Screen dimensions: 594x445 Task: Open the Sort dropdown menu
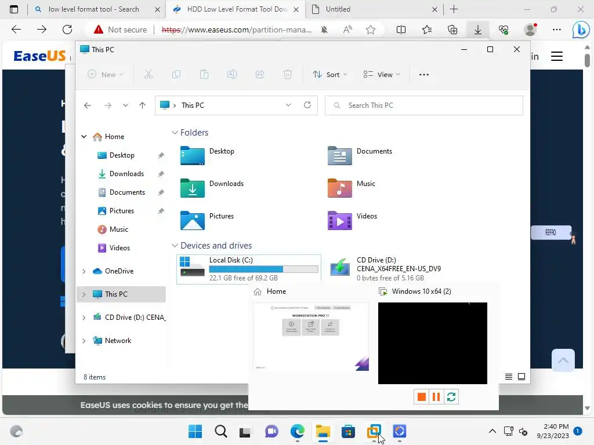(329, 75)
